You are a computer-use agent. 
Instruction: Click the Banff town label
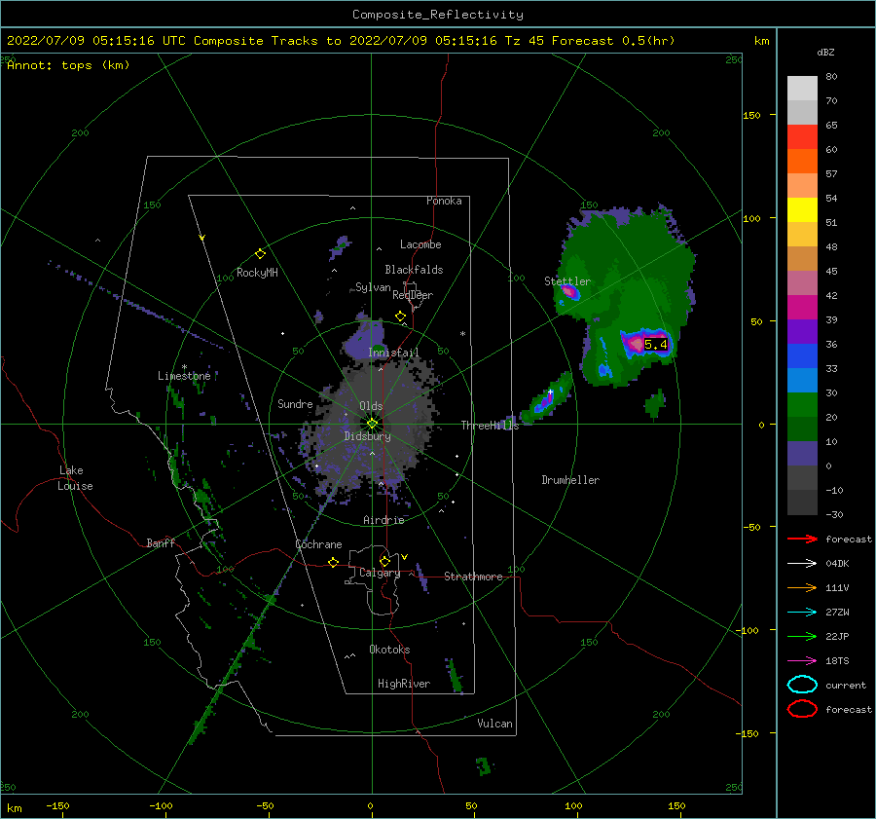point(161,542)
